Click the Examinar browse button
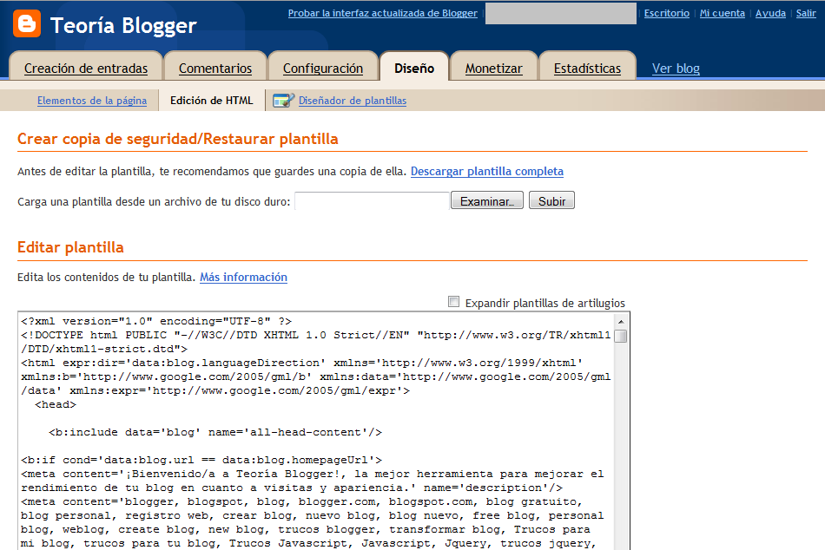Image resolution: width=825 pixels, height=550 pixels. click(x=486, y=200)
